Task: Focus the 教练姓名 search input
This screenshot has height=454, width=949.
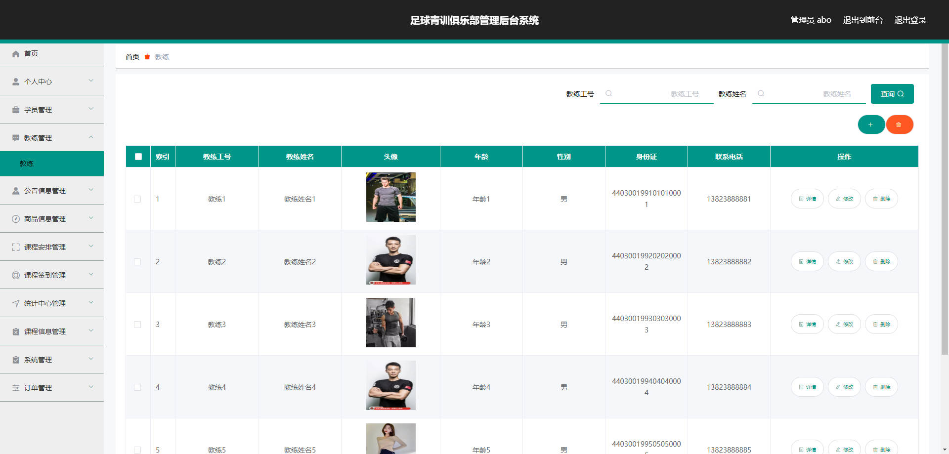Action: pyautogui.click(x=809, y=94)
